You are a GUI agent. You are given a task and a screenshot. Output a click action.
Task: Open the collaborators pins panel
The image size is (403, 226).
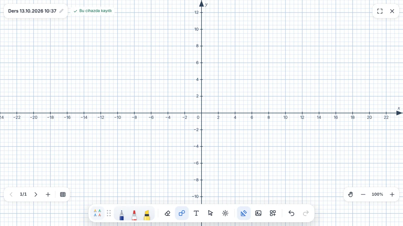[x=97, y=213]
